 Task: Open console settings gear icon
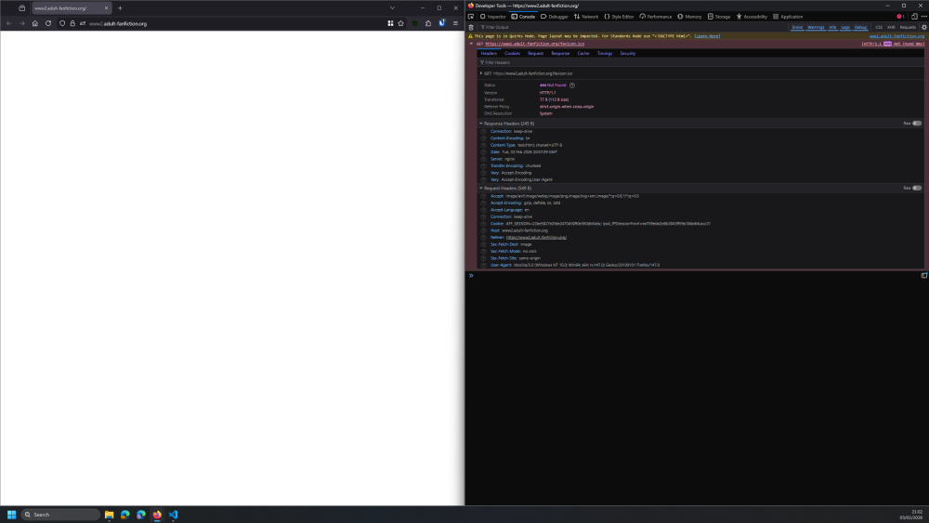[x=923, y=27]
